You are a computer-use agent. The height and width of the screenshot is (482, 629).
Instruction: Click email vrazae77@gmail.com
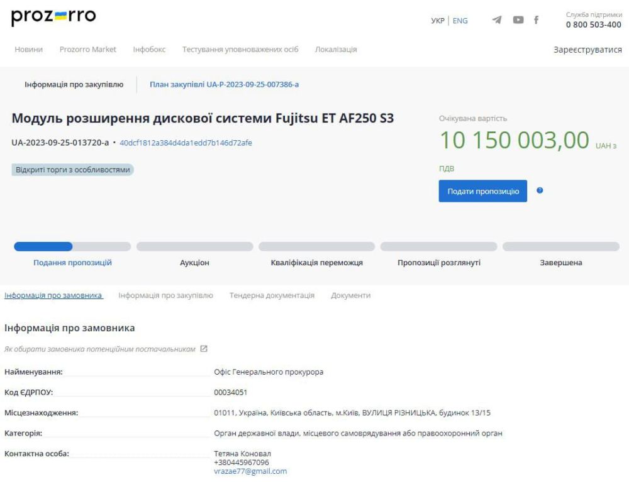click(x=250, y=471)
